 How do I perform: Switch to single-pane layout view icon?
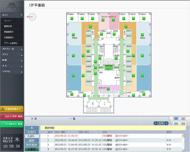[176, 119]
